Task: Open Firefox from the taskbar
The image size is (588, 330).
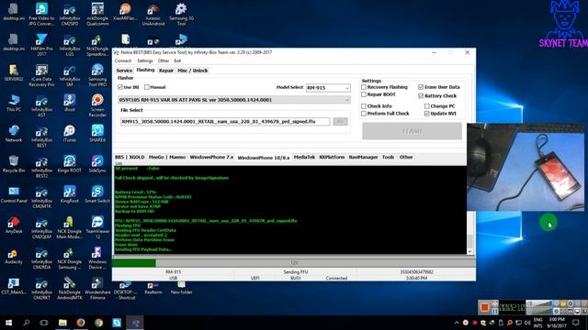Action: tap(81, 323)
